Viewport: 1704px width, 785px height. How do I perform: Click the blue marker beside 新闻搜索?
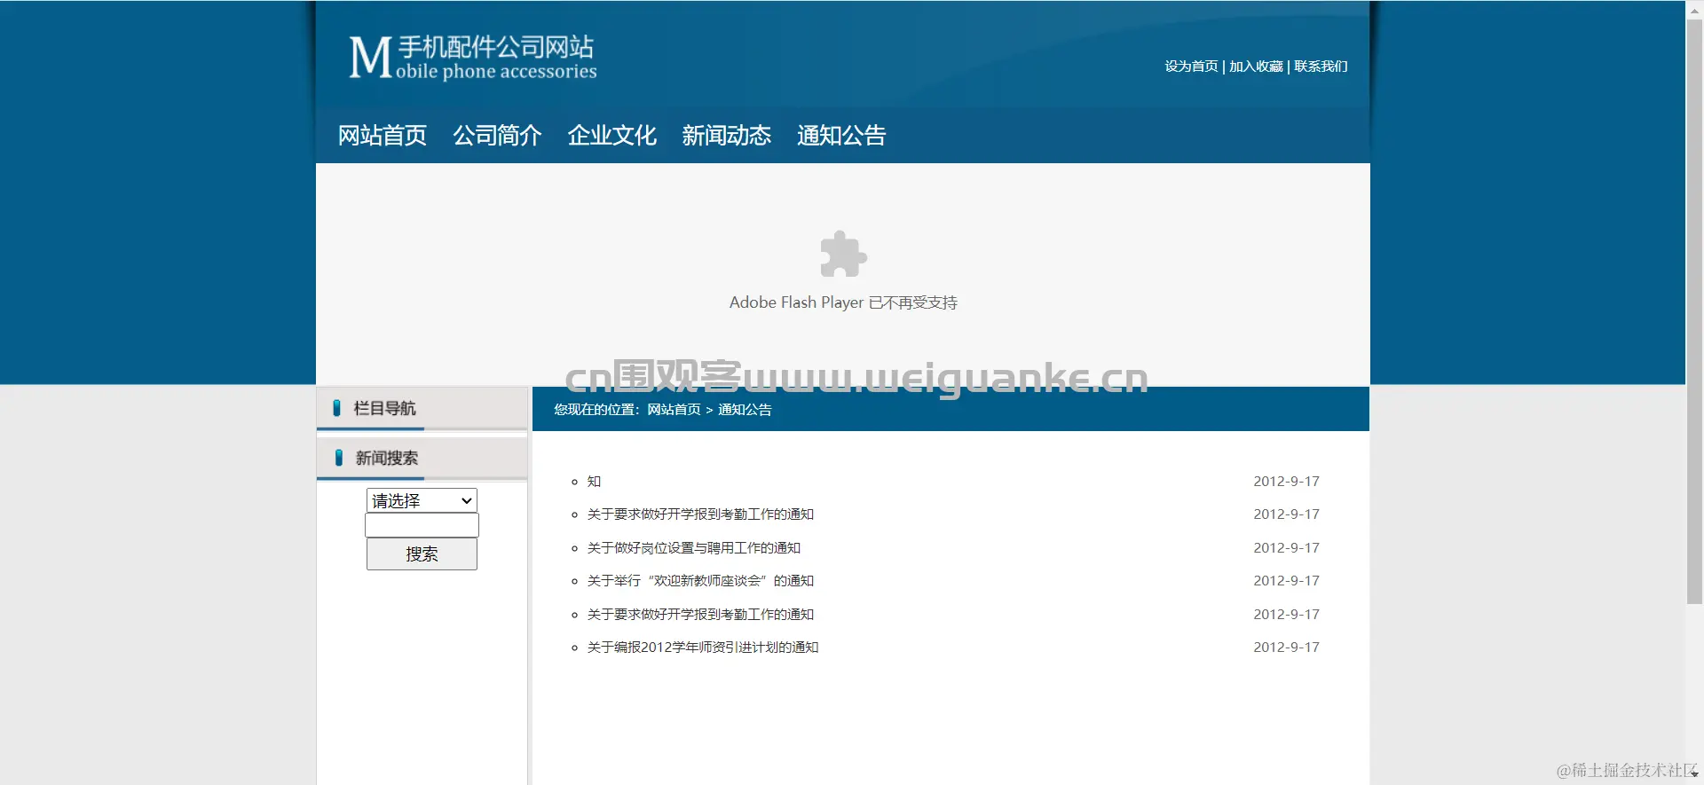coord(338,458)
